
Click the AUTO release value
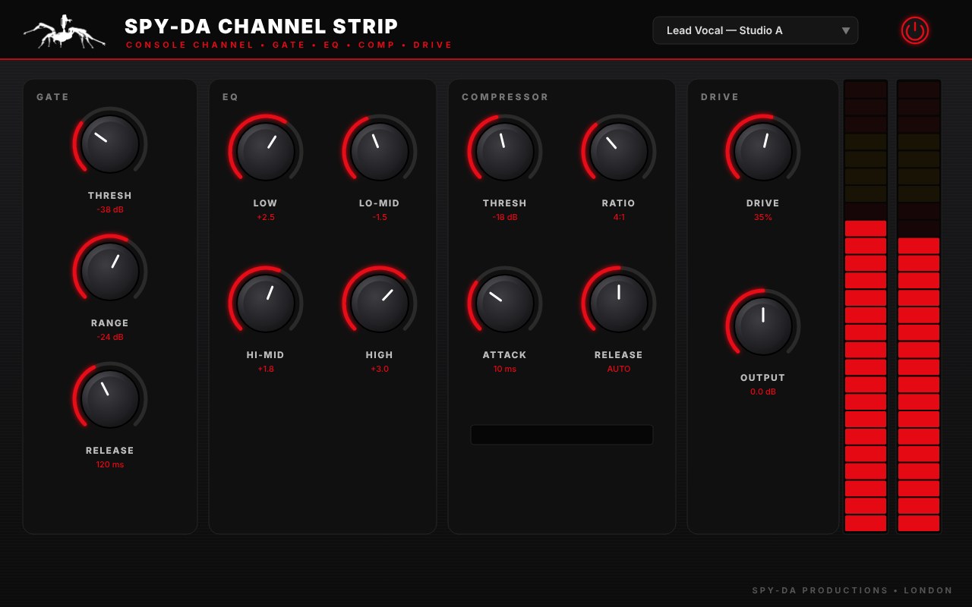coord(619,369)
